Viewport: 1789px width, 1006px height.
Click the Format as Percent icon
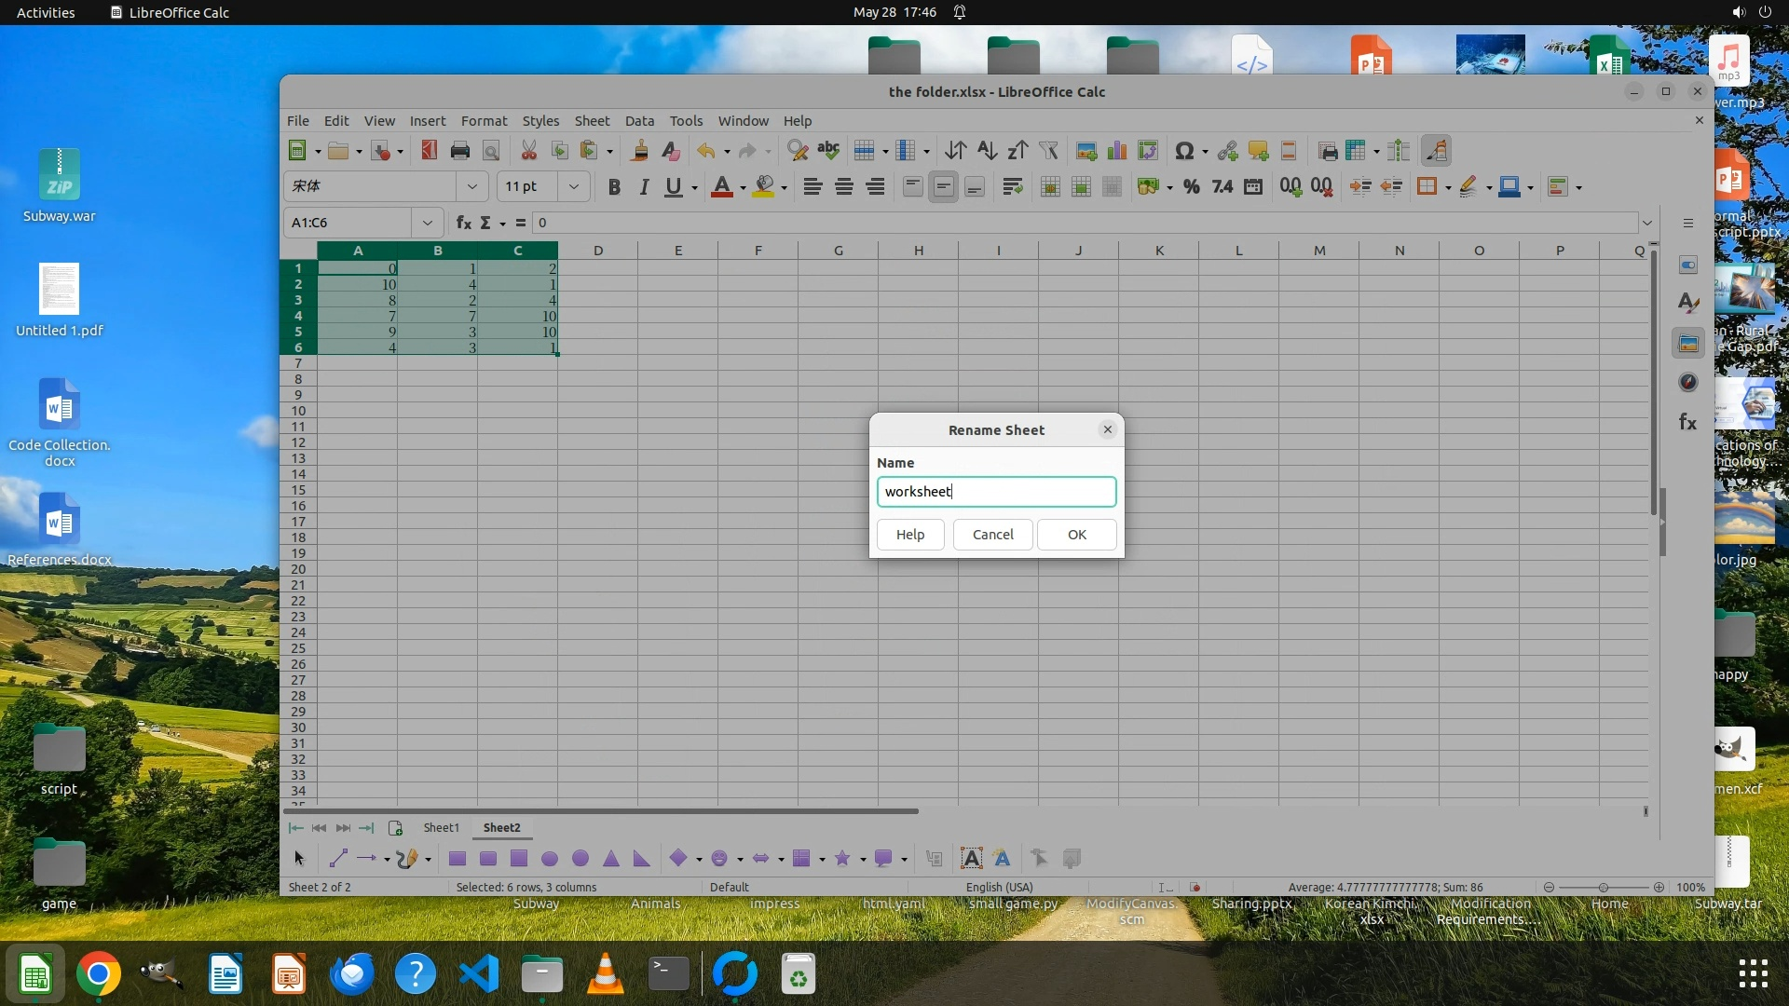pos(1191,187)
